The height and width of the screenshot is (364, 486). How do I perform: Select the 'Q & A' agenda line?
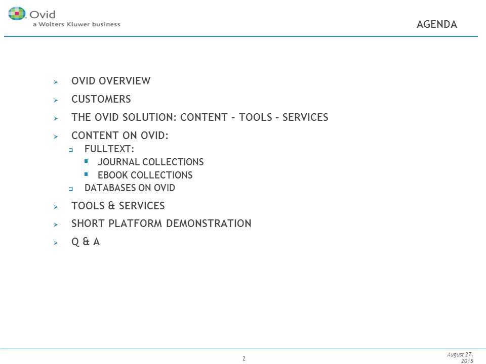[x=86, y=242]
